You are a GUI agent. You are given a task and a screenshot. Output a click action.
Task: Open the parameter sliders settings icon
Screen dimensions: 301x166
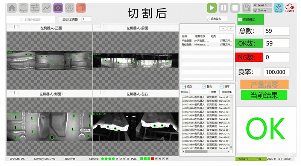coord(35,7)
